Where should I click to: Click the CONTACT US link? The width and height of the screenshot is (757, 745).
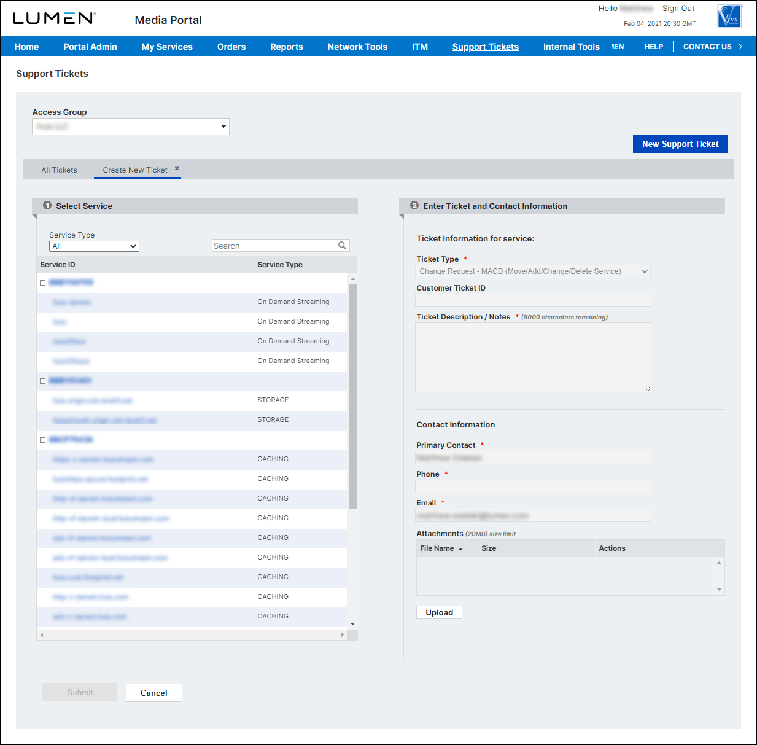coord(707,47)
